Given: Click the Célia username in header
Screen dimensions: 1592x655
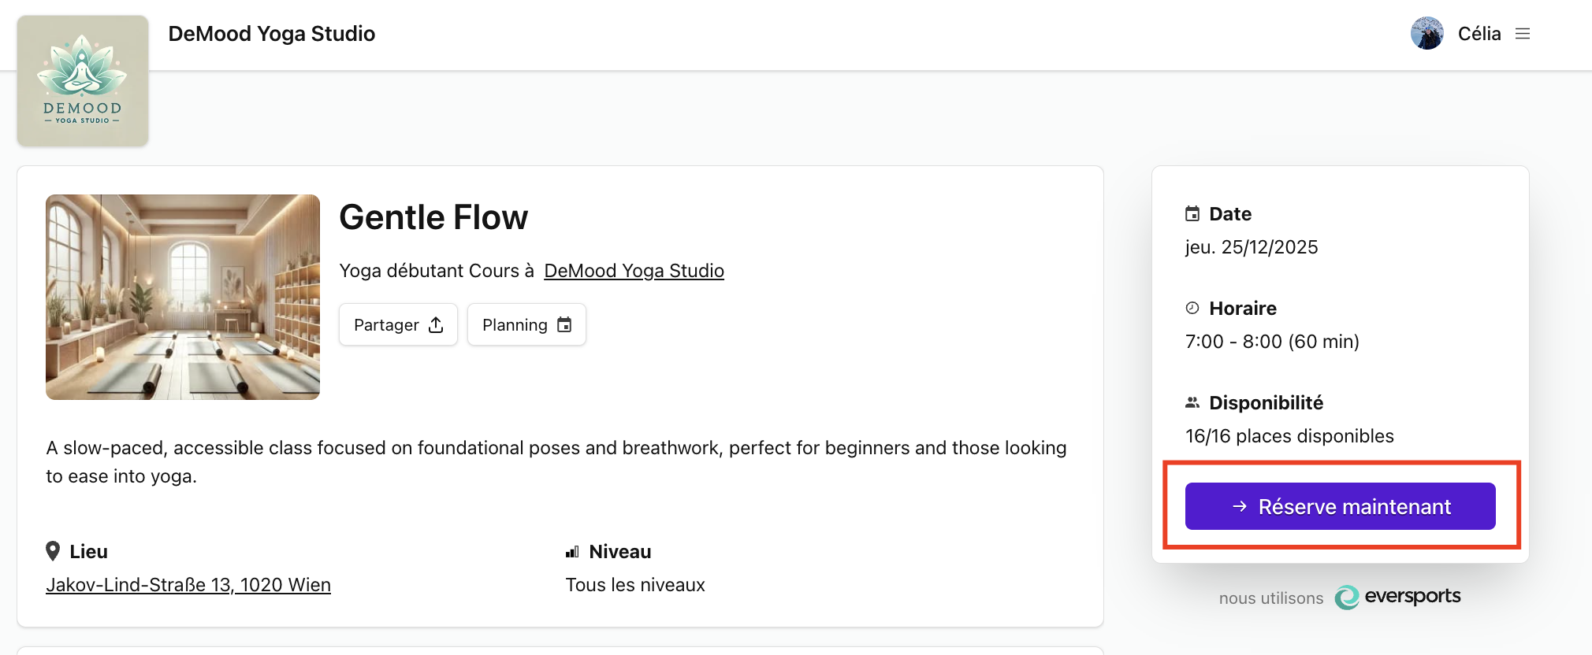Looking at the screenshot, I should coord(1479,34).
